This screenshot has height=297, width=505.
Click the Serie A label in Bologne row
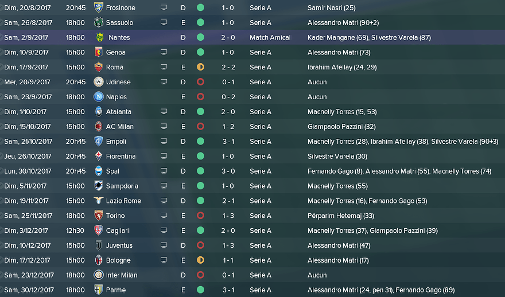coord(261,260)
